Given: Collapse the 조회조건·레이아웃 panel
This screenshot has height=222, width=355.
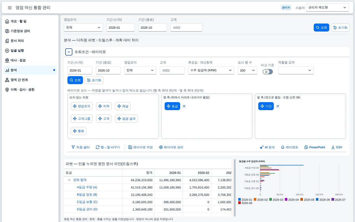Looking at the screenshot, I should coord(69,52).
